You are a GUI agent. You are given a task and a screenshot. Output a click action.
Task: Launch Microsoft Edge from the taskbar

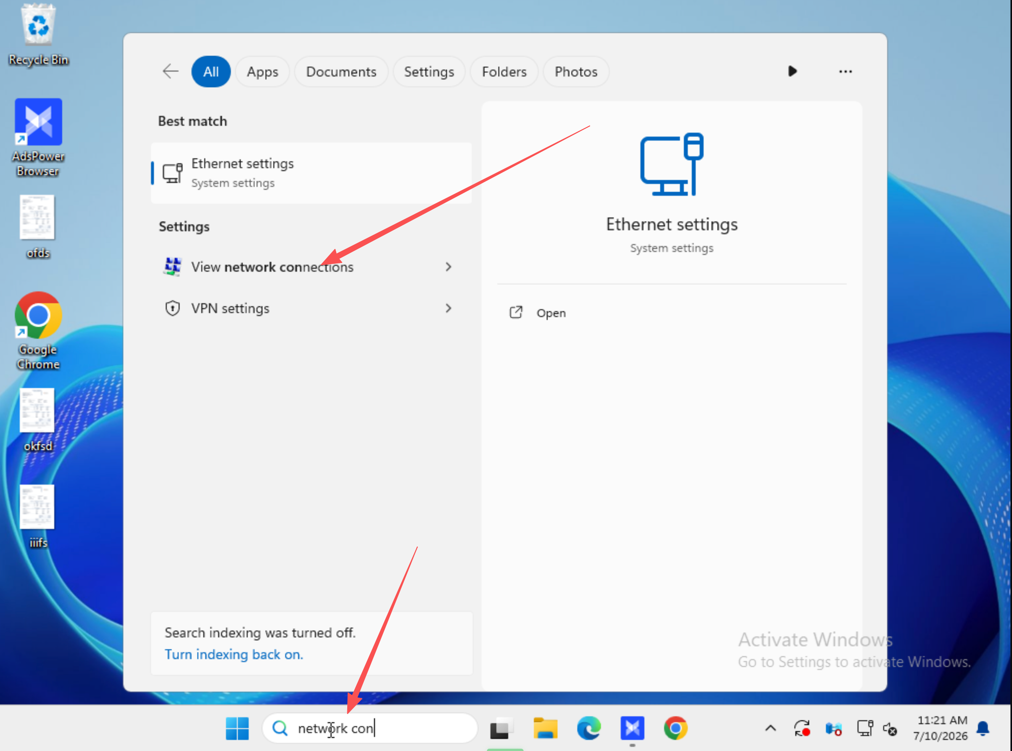coord(589,728)
